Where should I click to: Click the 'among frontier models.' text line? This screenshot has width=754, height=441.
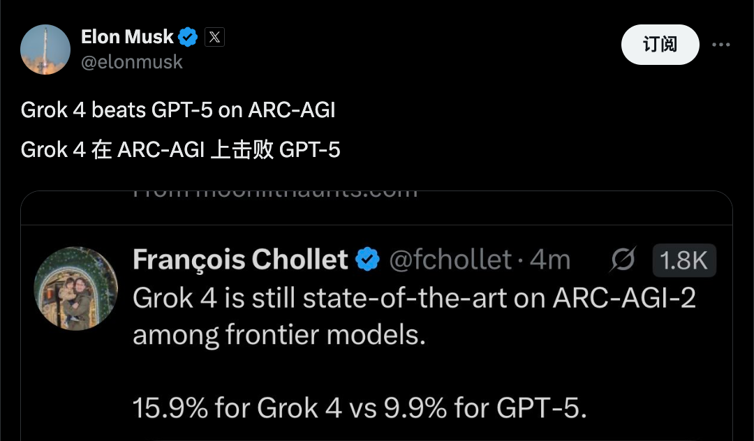click(x=279, y=334)
